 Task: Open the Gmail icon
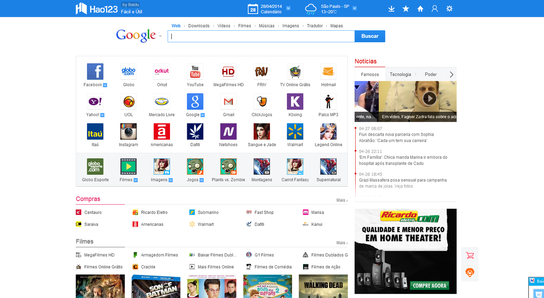(x=229, y=101)
